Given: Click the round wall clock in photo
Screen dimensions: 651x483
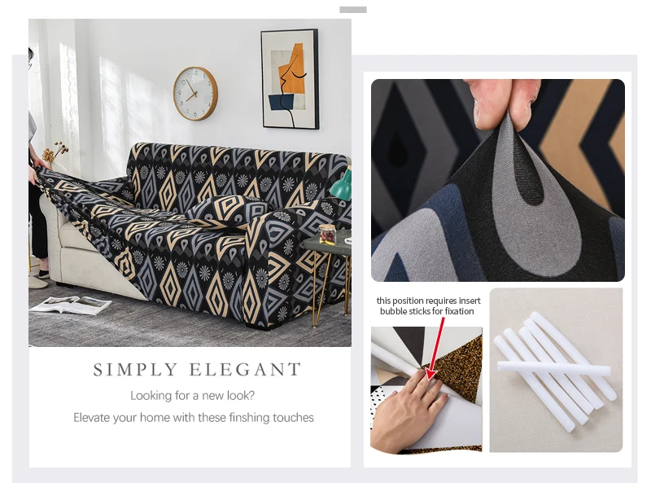Looking at the screenshot, I should (195, 94).
